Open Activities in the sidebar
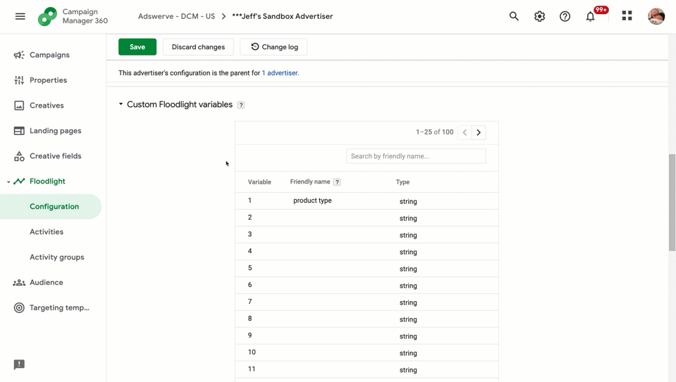 tap(47, 232)
